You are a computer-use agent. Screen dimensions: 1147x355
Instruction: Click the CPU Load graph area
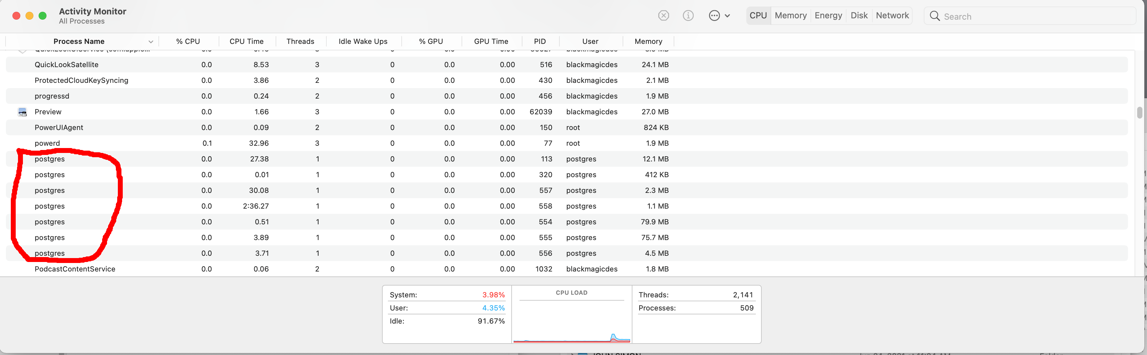tap(571, 319)
